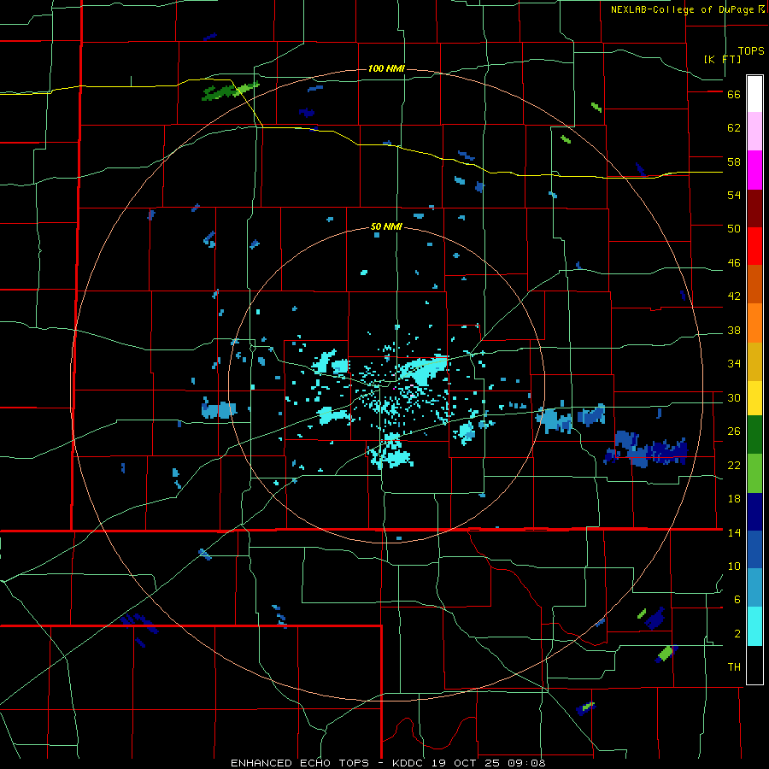769x769 pixels.
Task: Click the 54 legend scale value
Action: coord(734,195)
